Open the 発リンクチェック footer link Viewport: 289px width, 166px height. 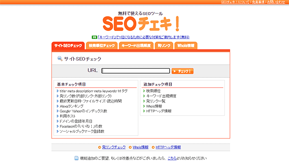[114, 147]
